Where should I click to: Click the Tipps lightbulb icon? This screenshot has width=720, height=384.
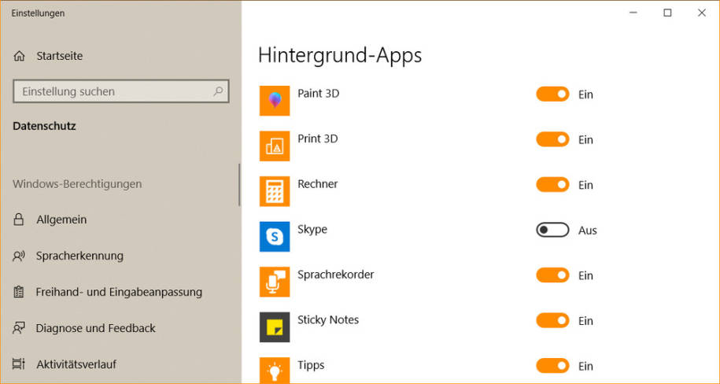coord(275,371)
